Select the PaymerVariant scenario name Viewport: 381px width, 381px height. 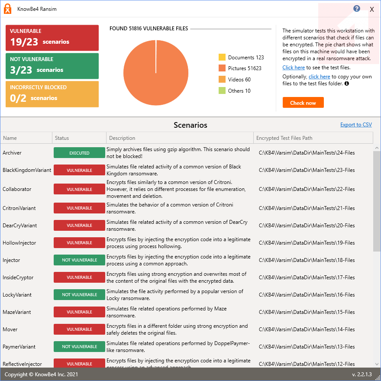coord(19,347)
